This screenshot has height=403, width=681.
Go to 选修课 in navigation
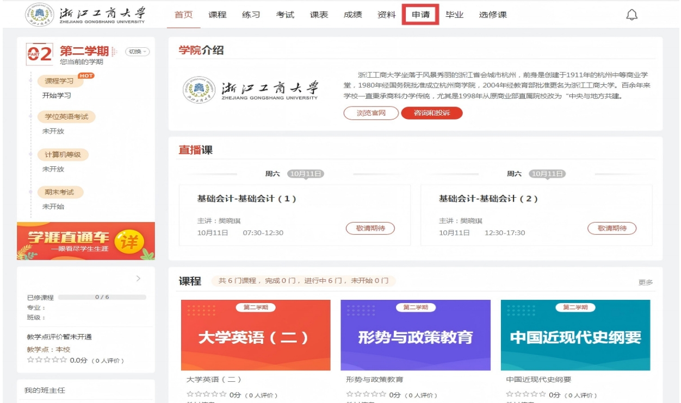coord(493,15)
